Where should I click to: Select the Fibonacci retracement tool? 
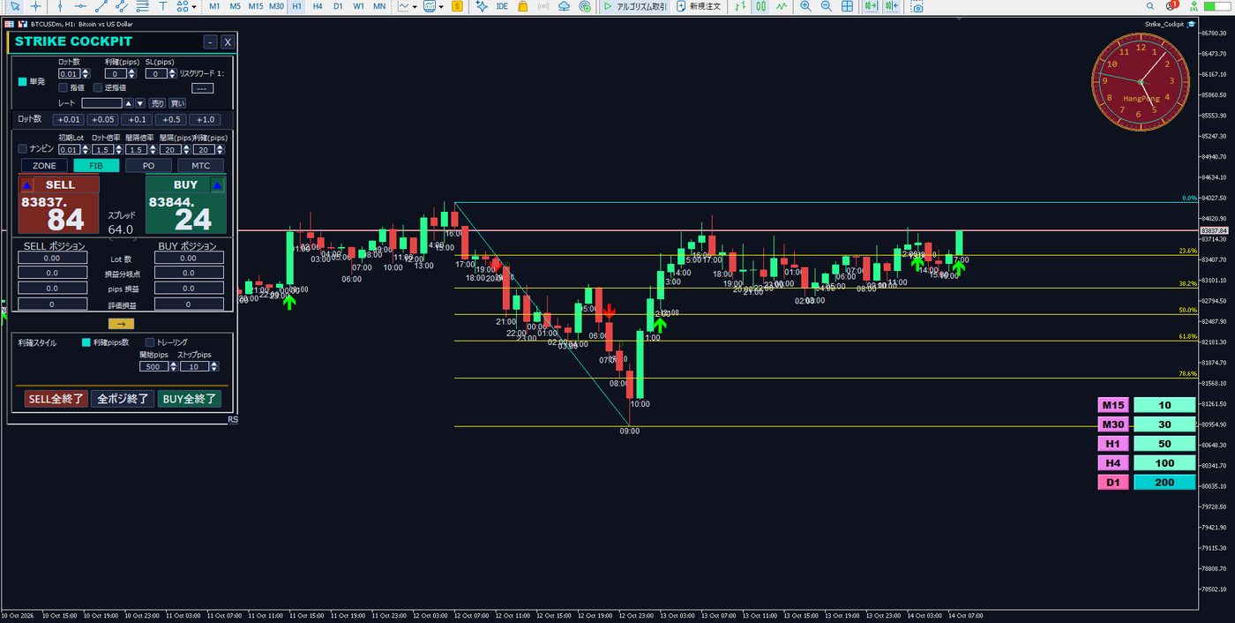143,6
